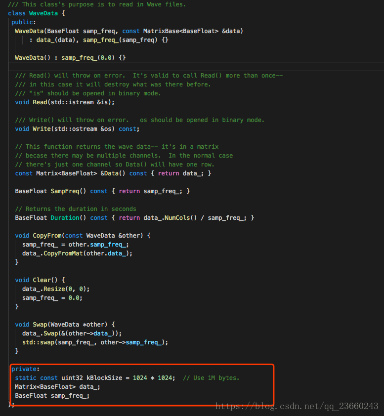Screen dimensions: 384x416
Task: Click comment "in this case it will destroy what was there before"
Action: (x=120, y=84)
